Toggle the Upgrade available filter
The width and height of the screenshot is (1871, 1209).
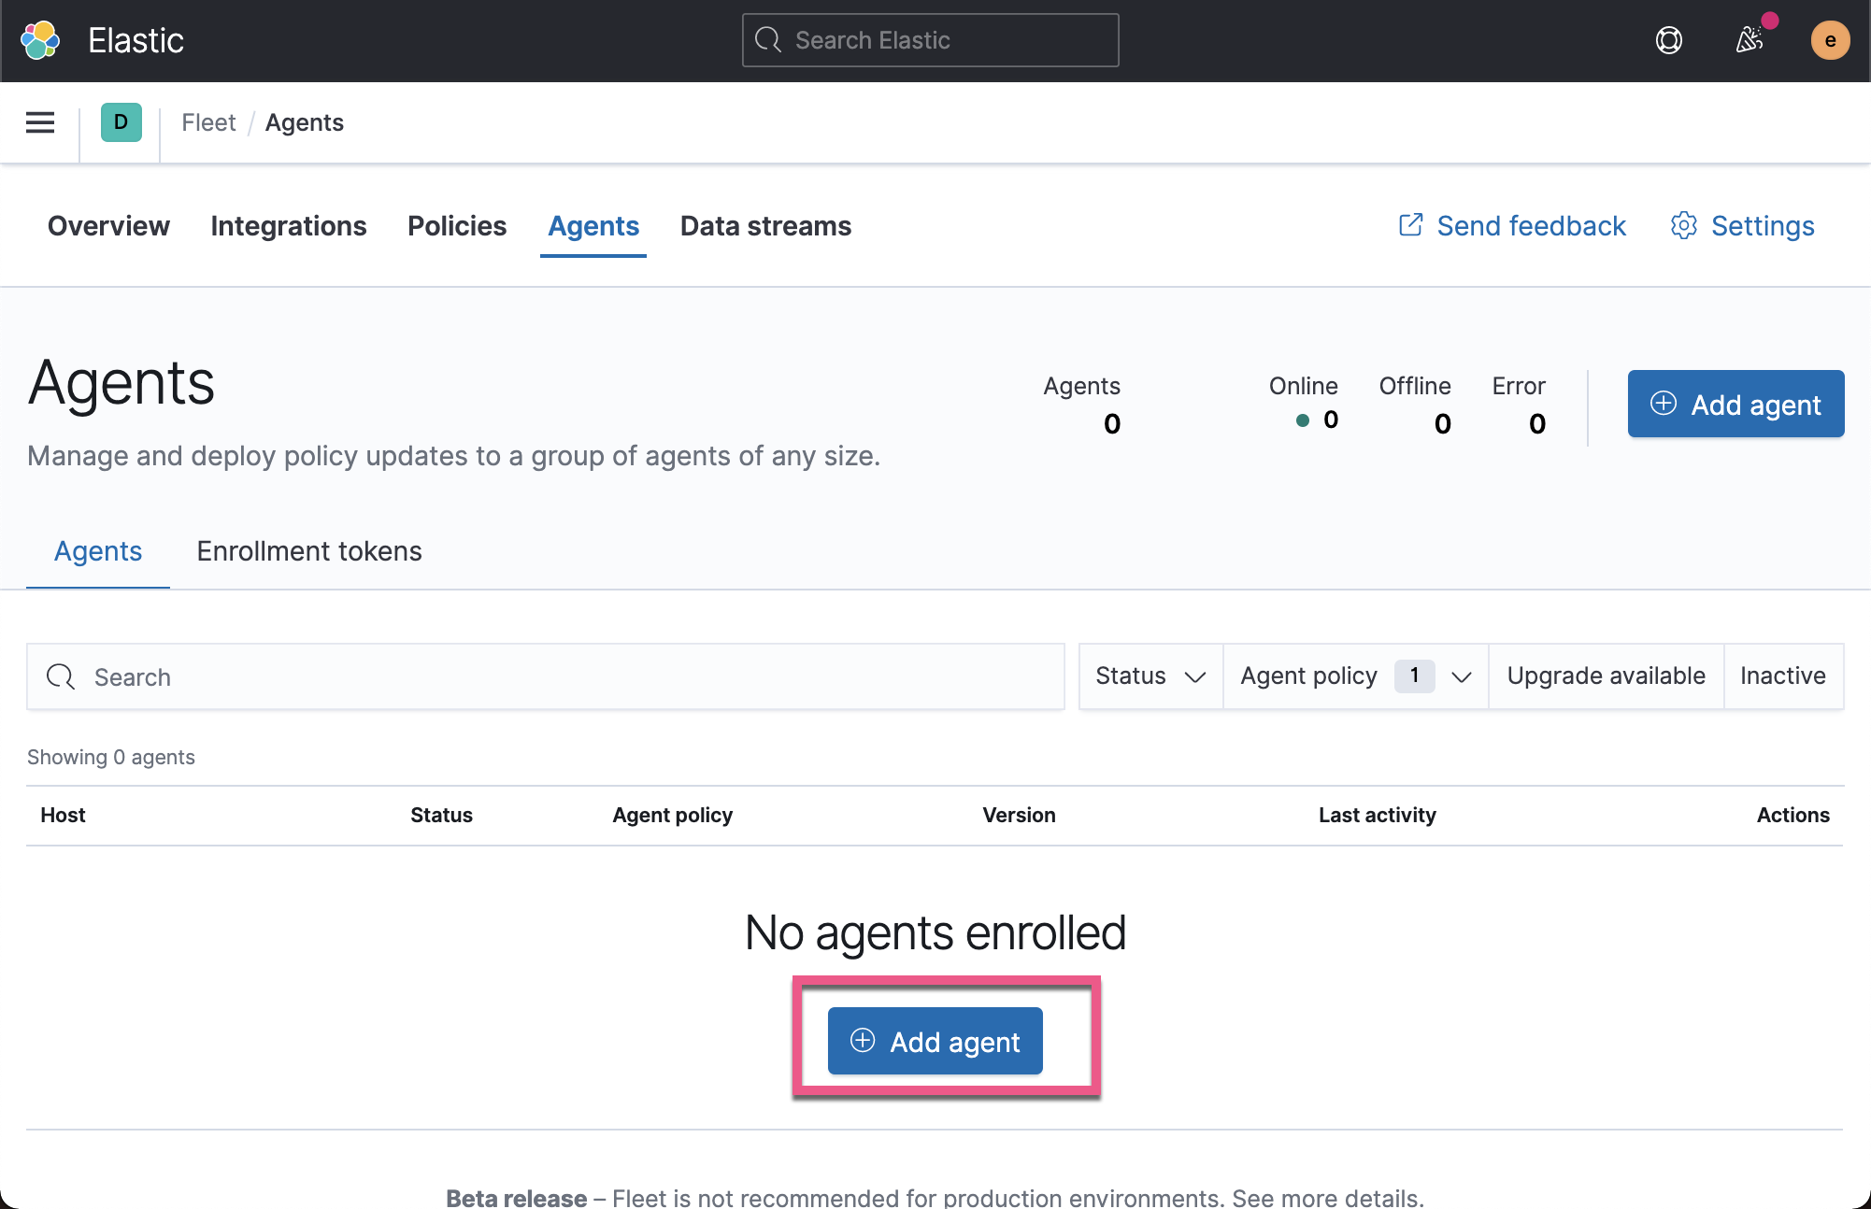(1606, 676)
